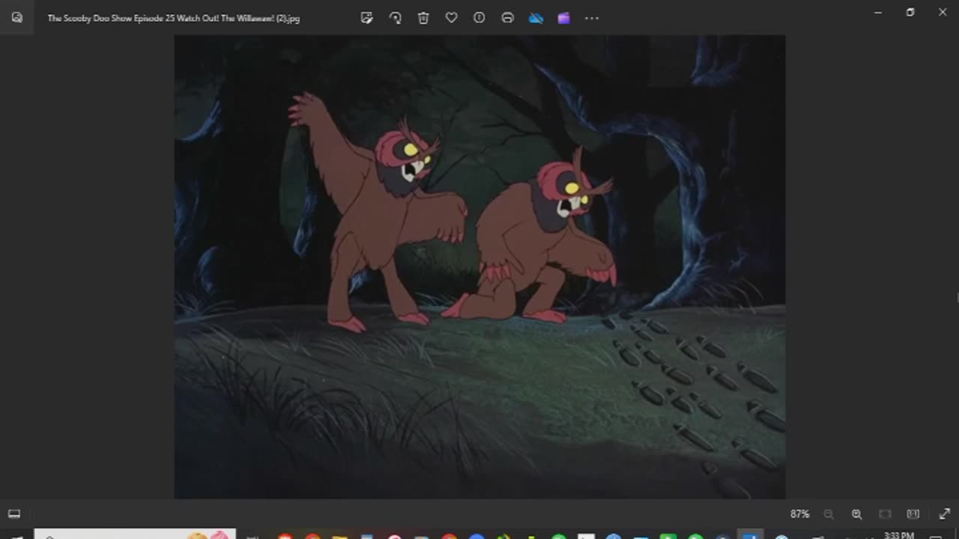959x539 pixels.
Task: Maximize or restore the Photos window
Action: pyautogui.click(x=910, y=12)
